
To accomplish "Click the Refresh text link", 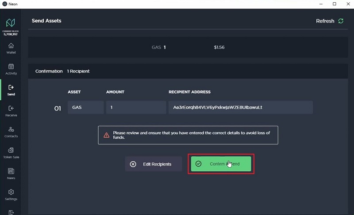I will [325, 21].
